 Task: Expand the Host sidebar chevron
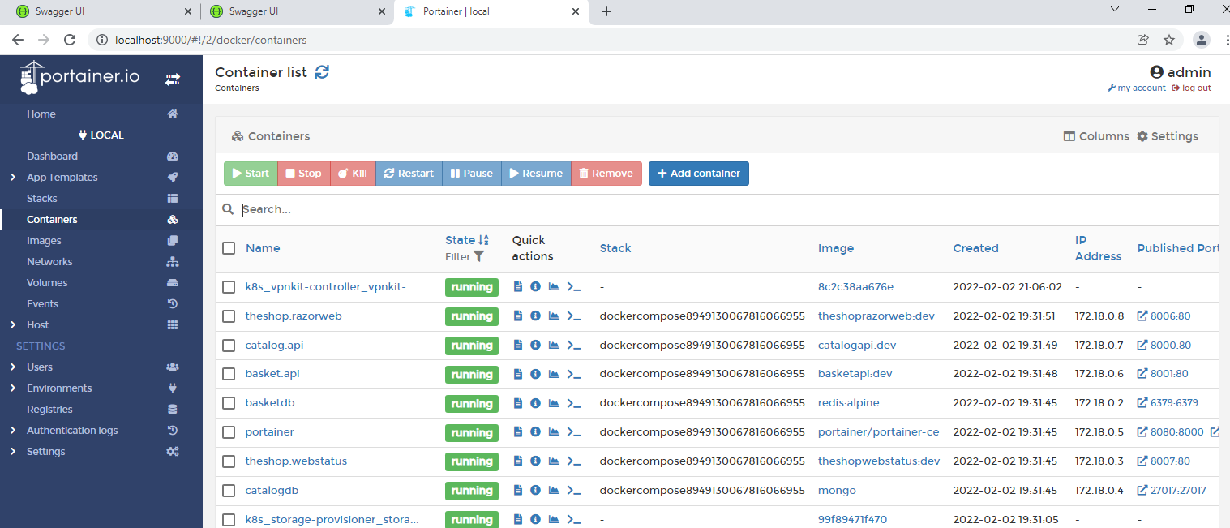pyautogui.click(x=13, y=325)
